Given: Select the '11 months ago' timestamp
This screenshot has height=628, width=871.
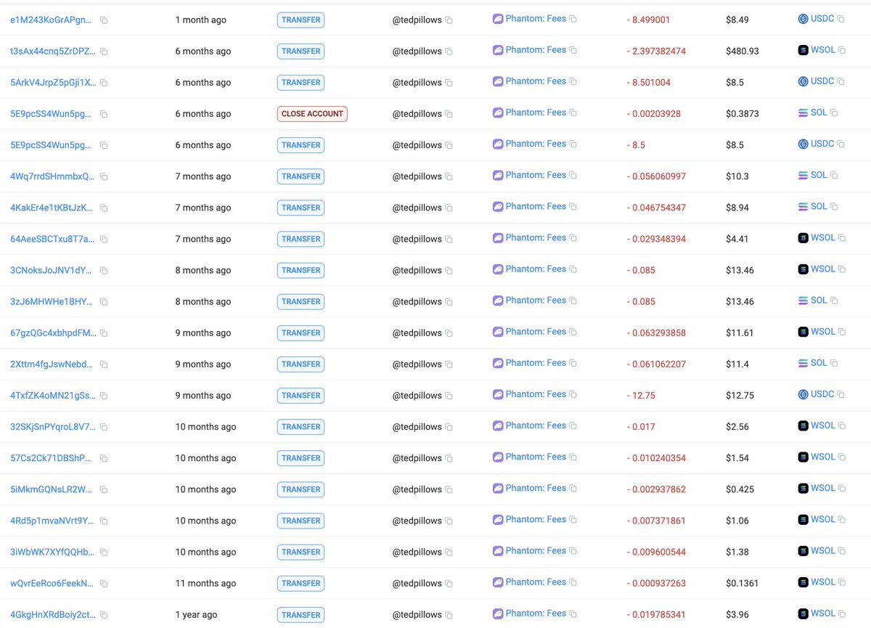Looking at the screenshot, I should (205, 584).
